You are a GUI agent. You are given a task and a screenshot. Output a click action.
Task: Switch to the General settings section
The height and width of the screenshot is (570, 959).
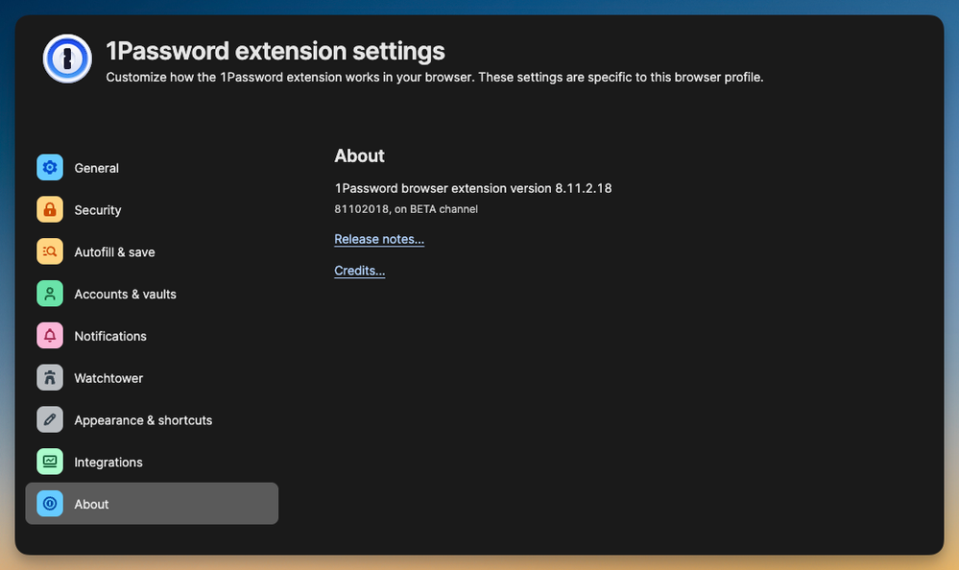point(97,168)
